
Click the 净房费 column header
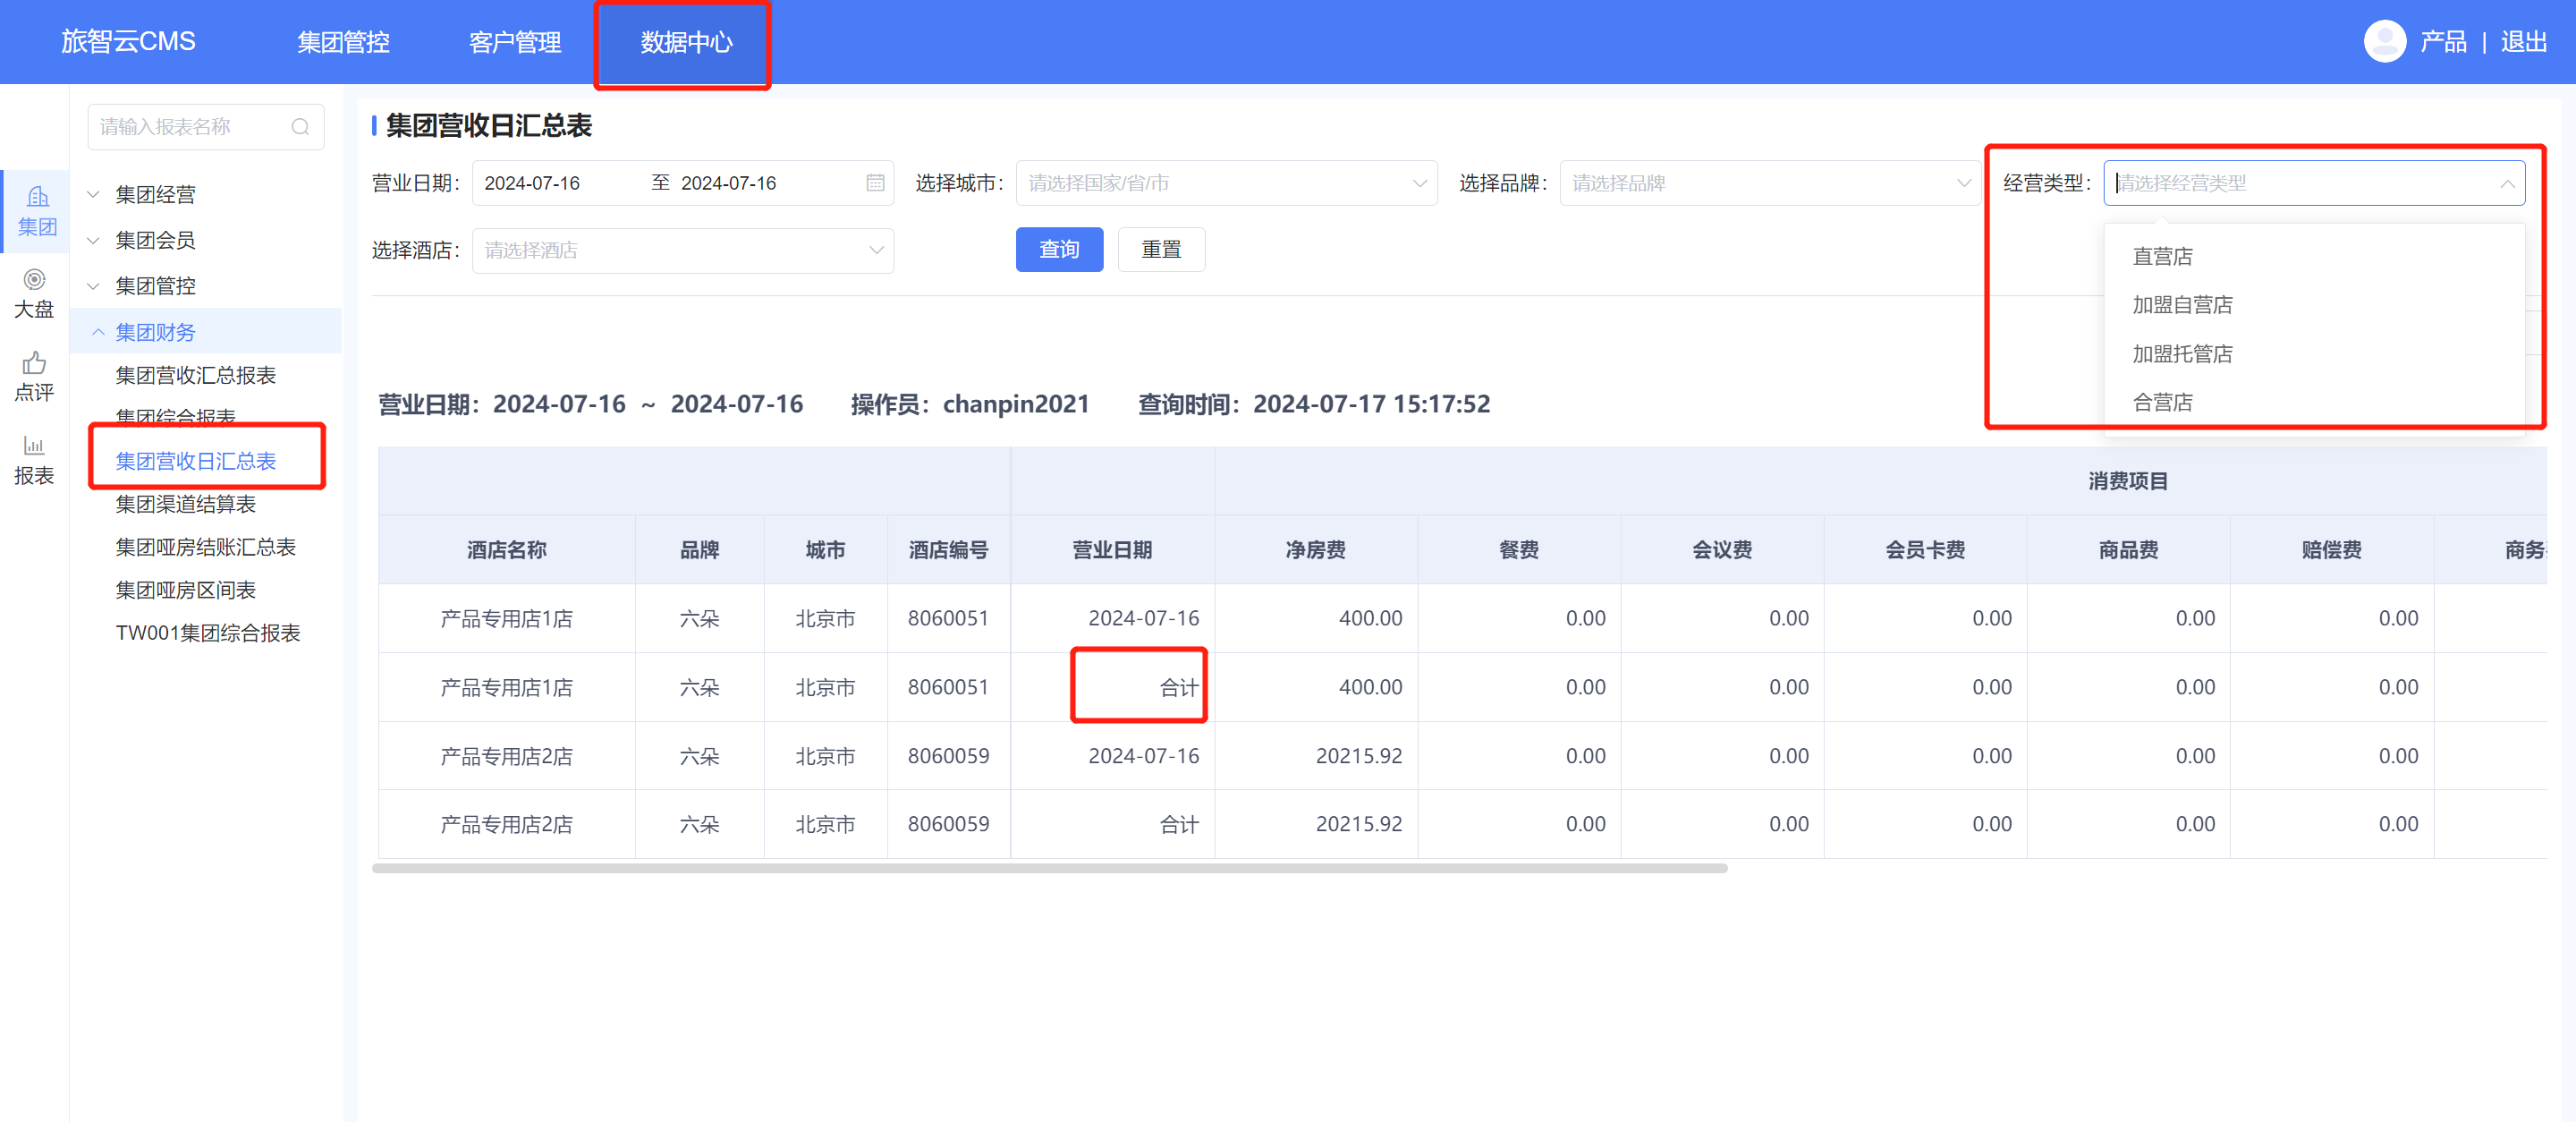pyautogui.click(x=1316, y=550)
